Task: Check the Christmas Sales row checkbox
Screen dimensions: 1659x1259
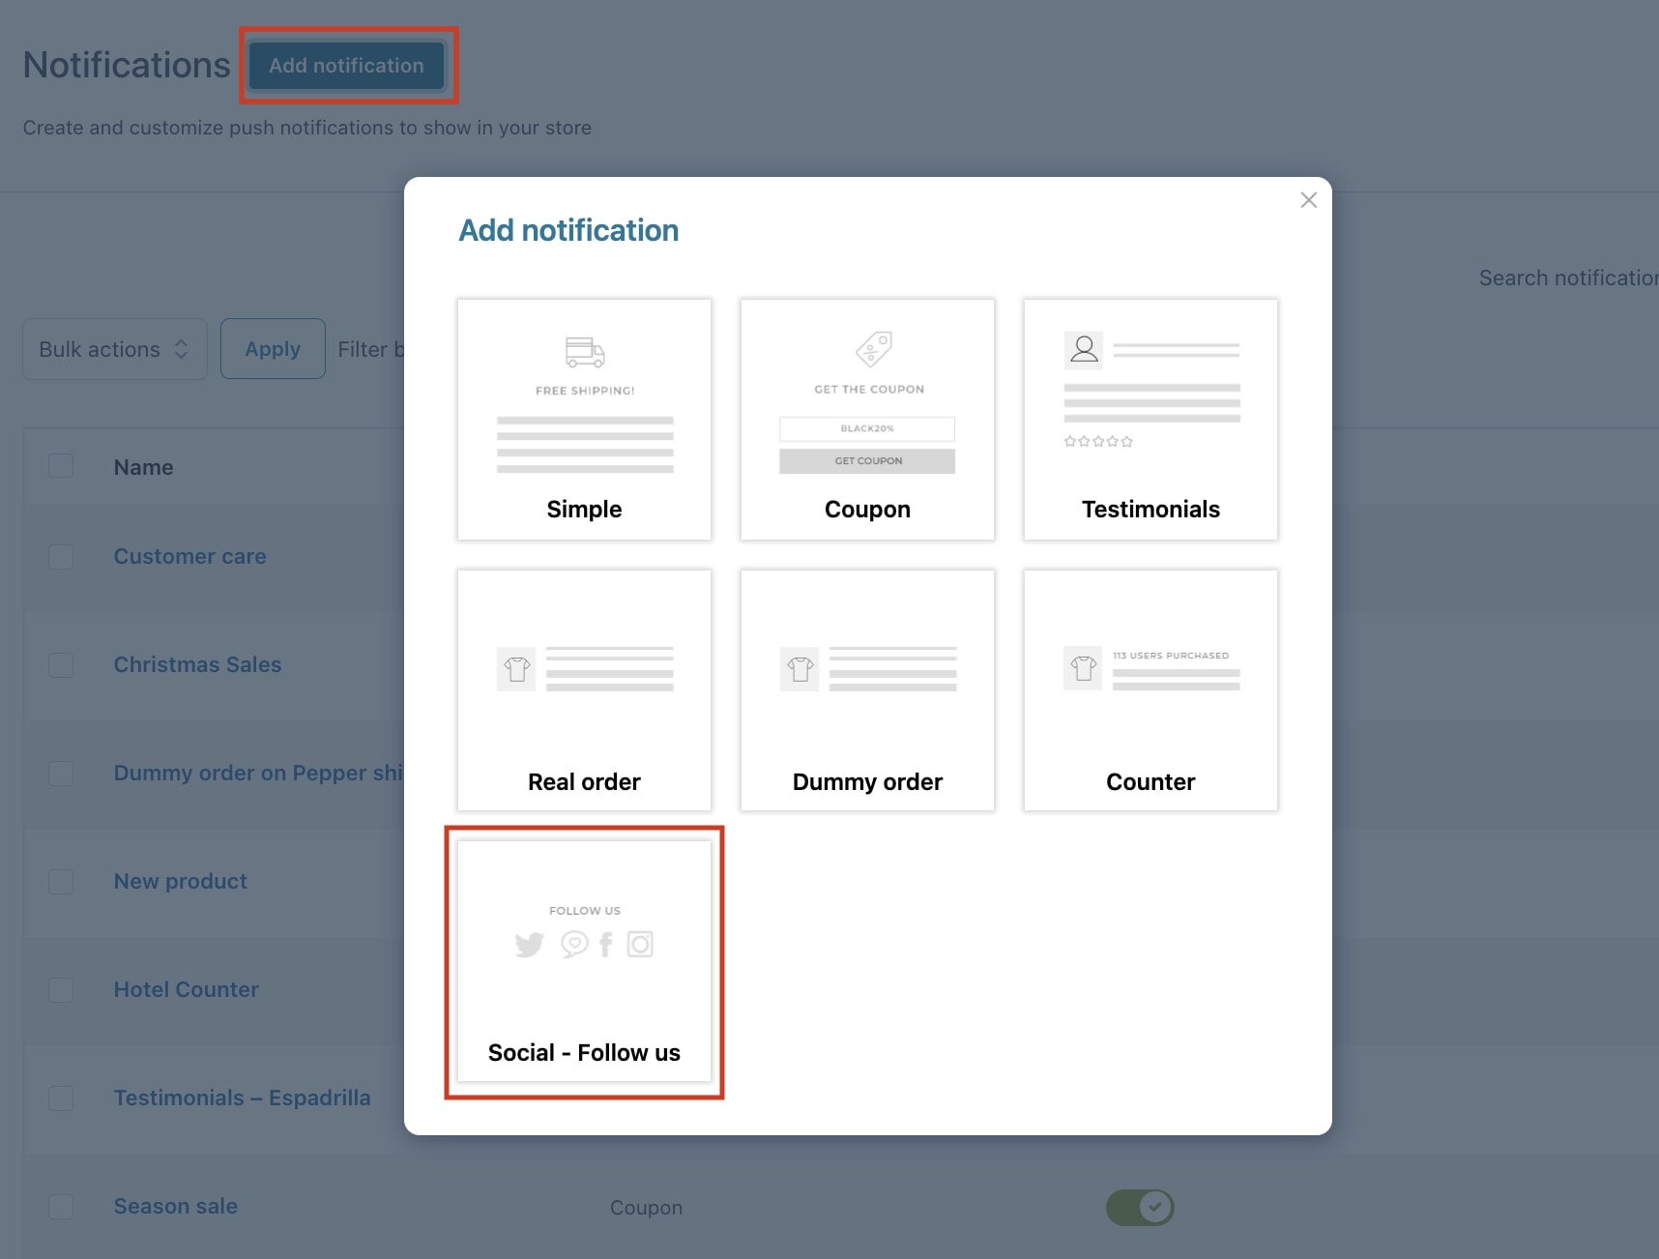Action: [x=61, y=664]
